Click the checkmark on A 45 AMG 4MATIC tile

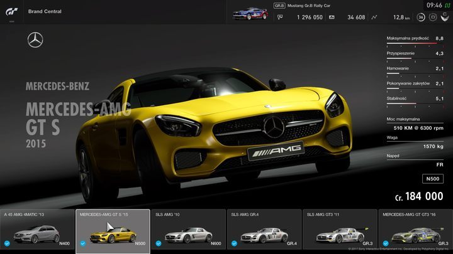click(6, 243)
